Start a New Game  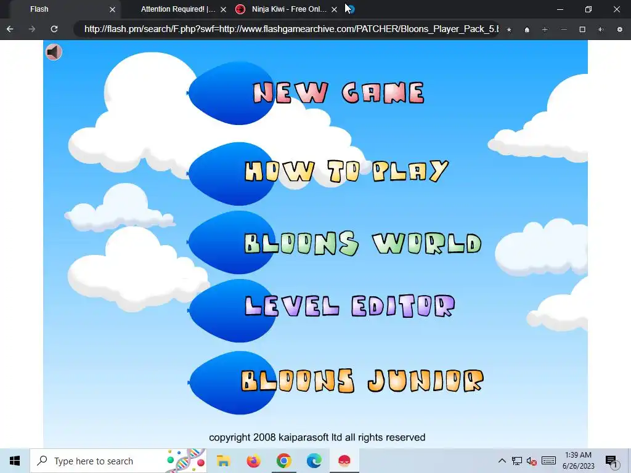pos(338,93)
